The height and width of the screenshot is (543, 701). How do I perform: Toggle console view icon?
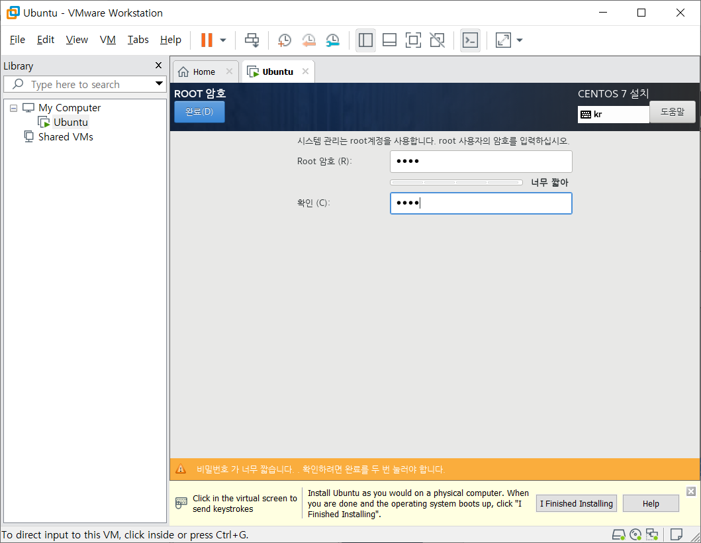point(470,40)
